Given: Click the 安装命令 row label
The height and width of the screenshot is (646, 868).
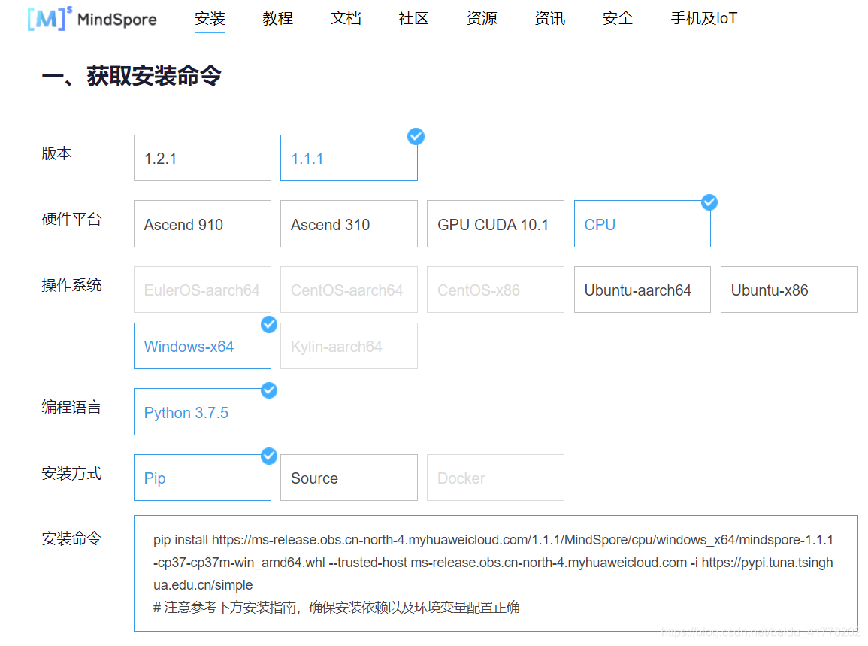Looking at the screenshot, I should pyautogui.click(x=71, y=538).
